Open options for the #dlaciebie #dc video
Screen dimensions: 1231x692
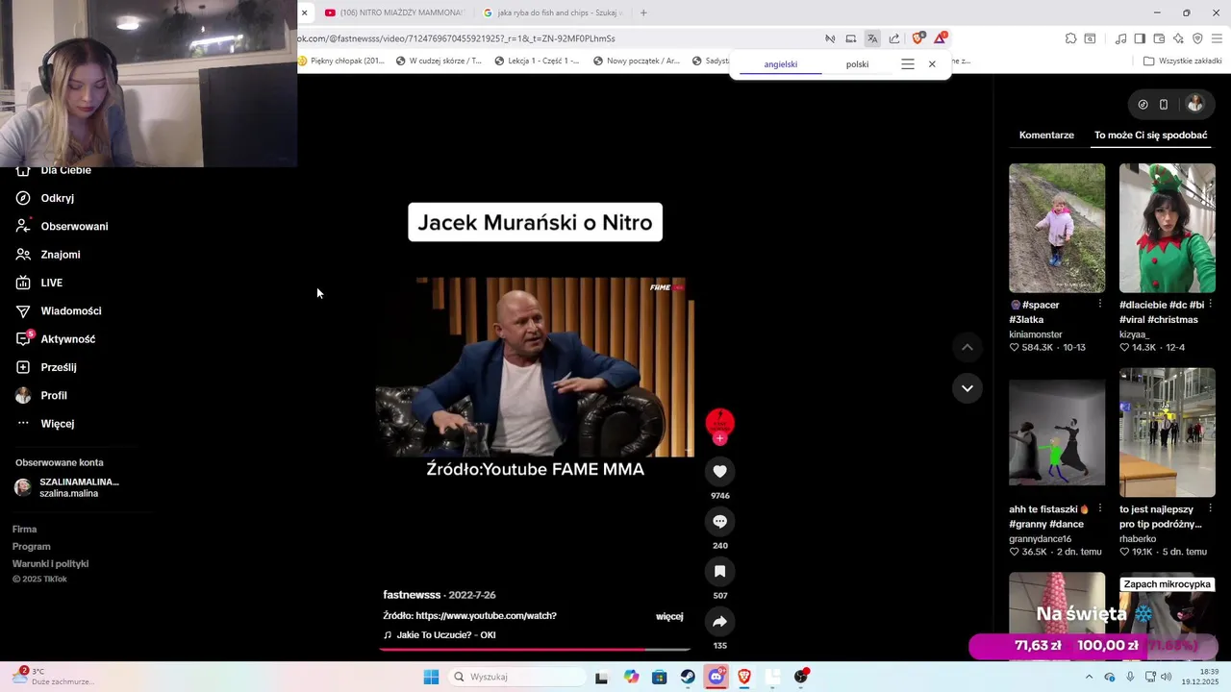[x=1210, y=304]
